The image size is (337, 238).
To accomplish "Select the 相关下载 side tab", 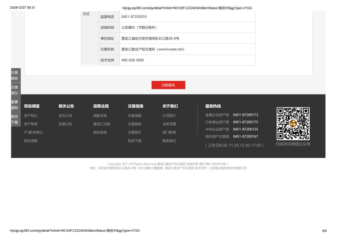I will point(14,119).
